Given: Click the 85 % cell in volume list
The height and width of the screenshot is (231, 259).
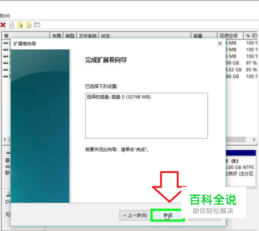Looking at the screenshot, I should point(251,70).
